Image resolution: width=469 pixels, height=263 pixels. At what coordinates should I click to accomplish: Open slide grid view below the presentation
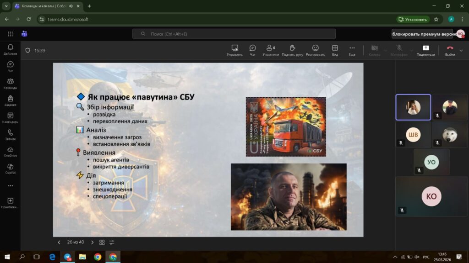coord(102,242)
